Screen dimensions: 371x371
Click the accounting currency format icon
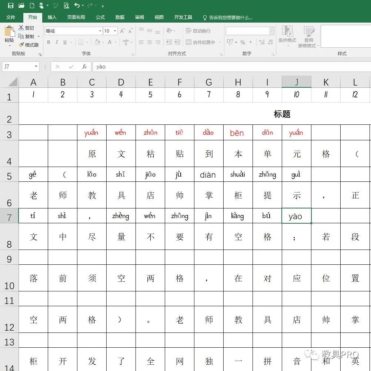click(x=230, y=42)
